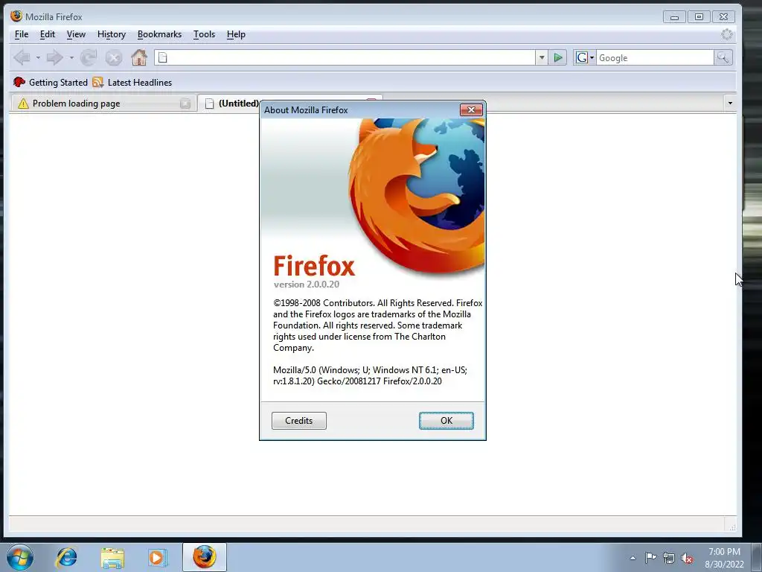762x572 pixels.
Task: Reload the current page
Action: click(89, 58)
